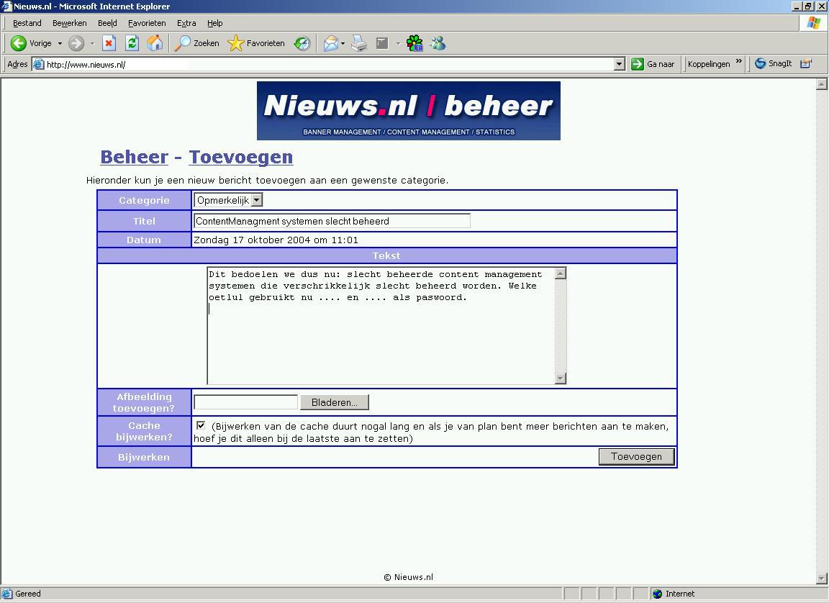Viewport: 829px width, 603px height.
Task: Open the Vorige history dropdown arrow
Action: click(x=60, y=43)
